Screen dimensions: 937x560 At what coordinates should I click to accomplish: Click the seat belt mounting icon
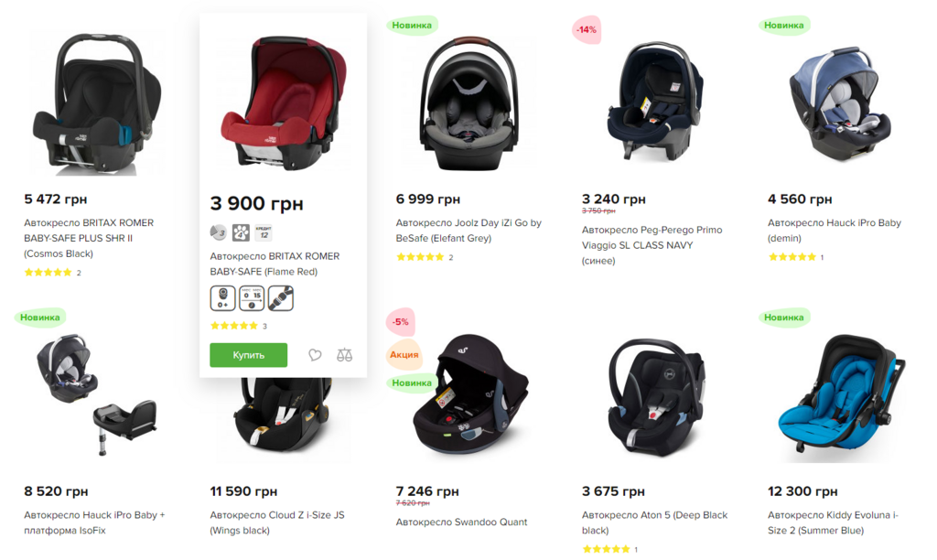coord(281,298)
